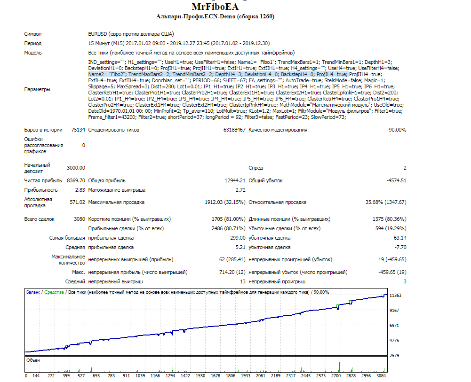Click the tallest volume spike near 2700
The image size is (471, 382).
[x=339, y=367]
